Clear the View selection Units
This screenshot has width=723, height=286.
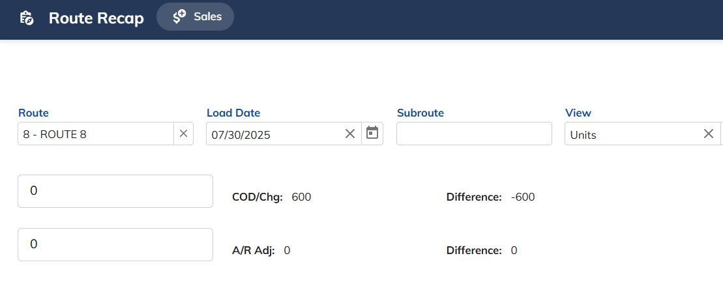[709, 134]
